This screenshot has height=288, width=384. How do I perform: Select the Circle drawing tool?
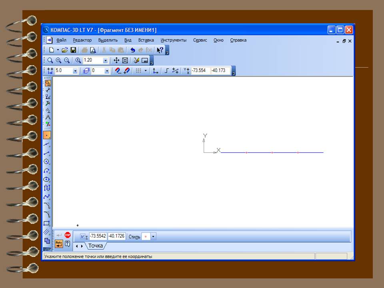pos(47,162)
